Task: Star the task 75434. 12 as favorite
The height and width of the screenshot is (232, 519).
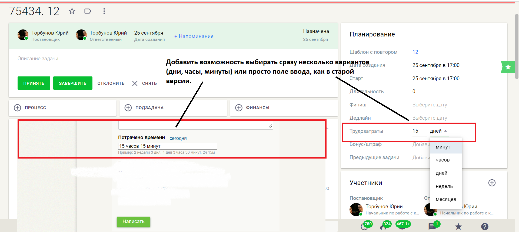Action: pyautogui.click(x=72, y=11)
